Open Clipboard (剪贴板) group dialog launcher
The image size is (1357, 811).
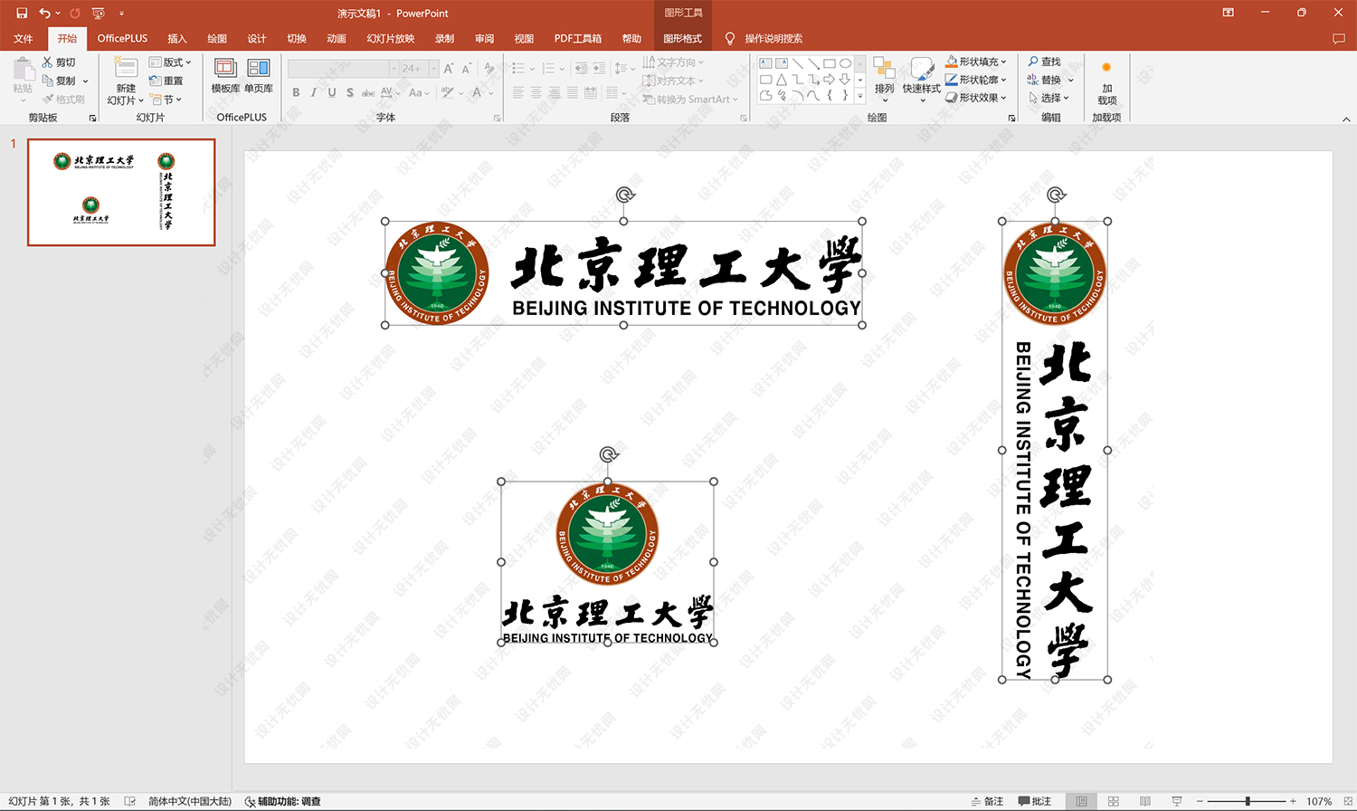(x=92, y=118)
